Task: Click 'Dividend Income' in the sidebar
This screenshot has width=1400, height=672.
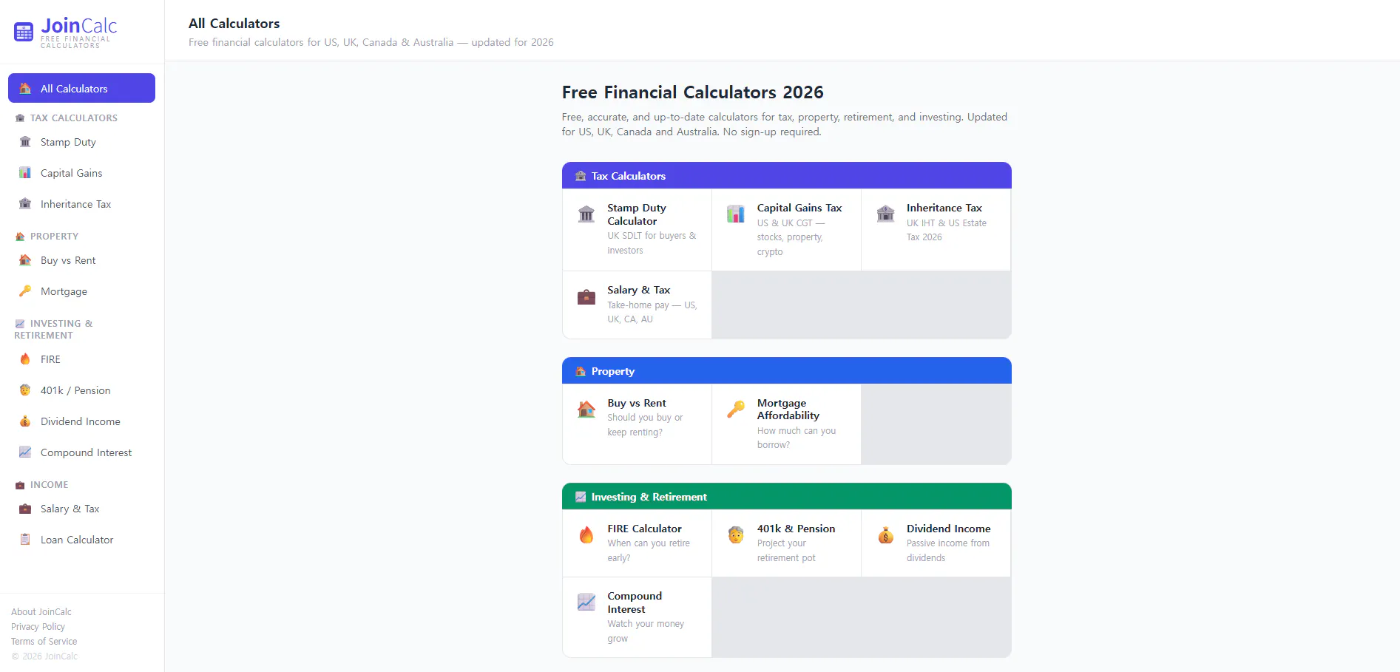Action: point(81,421)
